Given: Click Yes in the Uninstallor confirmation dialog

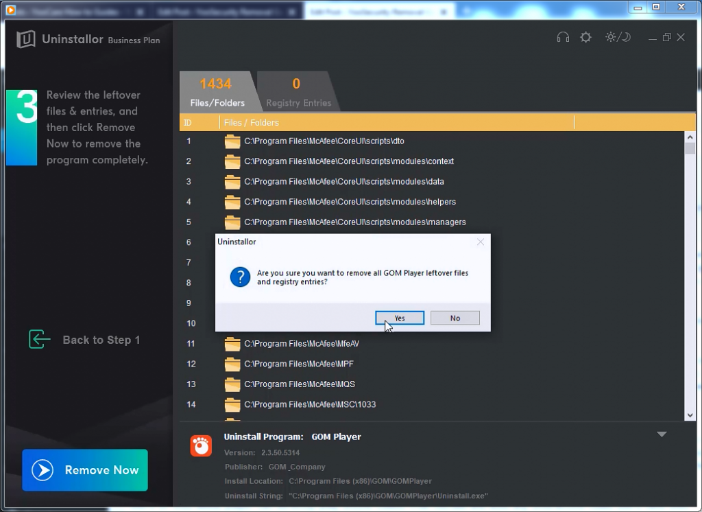Looking at the screenshot, I should point(400,318).
